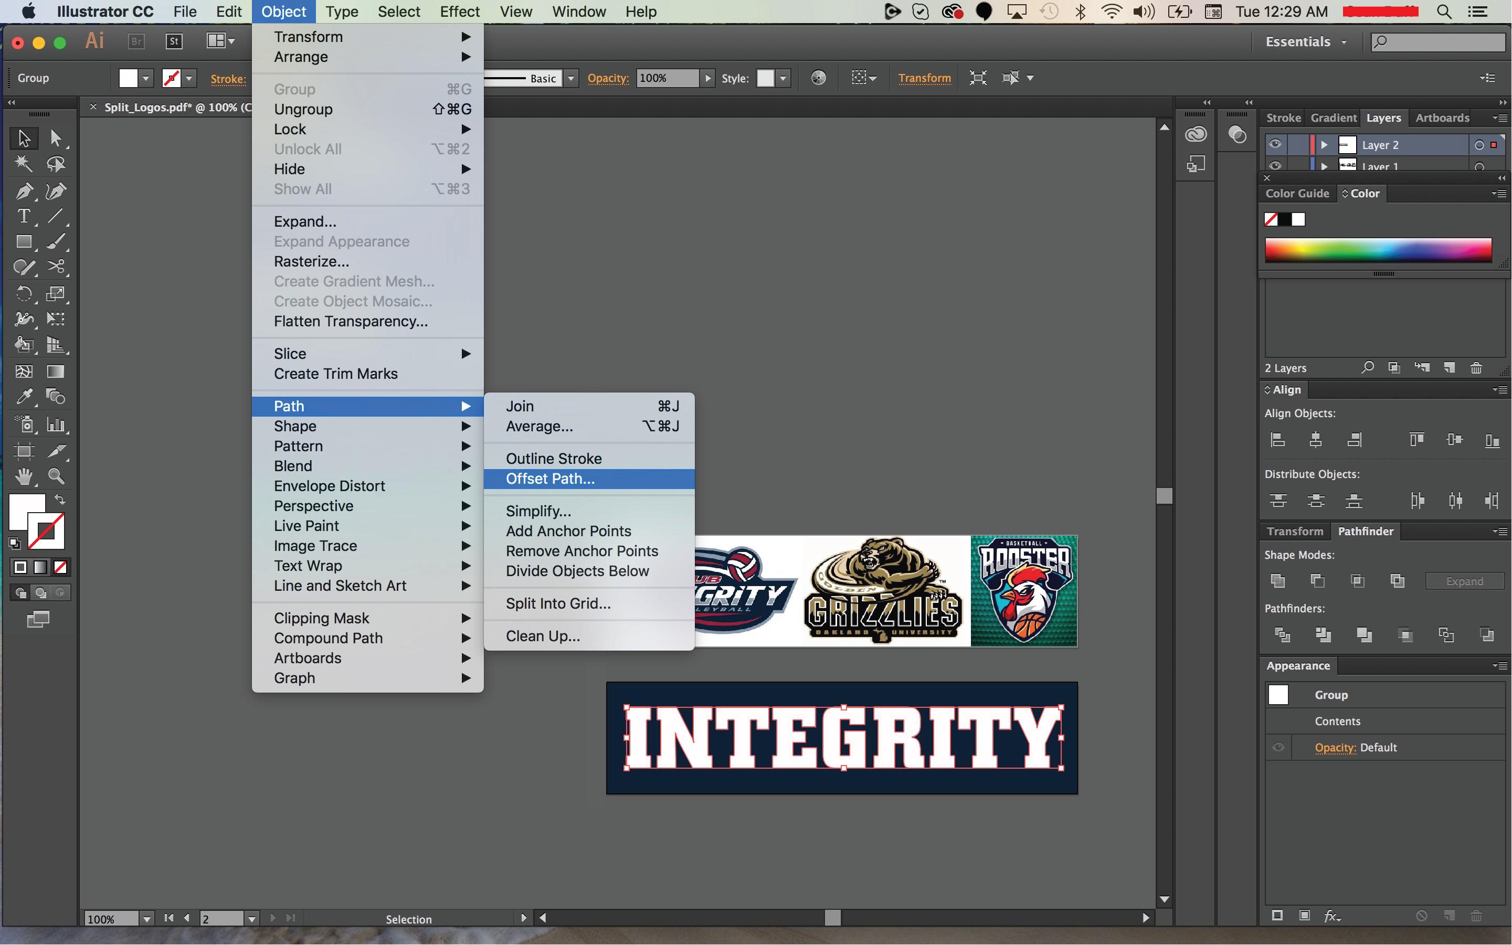Enable Draw Normal mode
Image resolution: width=1512 pixels, height=945 pixels.
[x=20, y=592]
